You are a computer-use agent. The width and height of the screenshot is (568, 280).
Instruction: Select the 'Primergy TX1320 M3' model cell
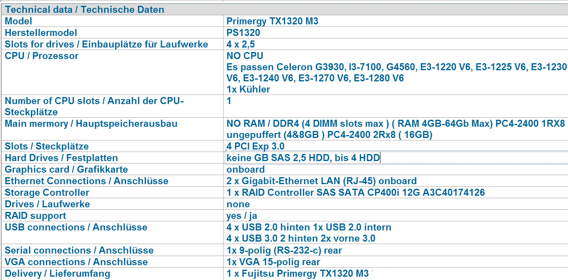272,21
